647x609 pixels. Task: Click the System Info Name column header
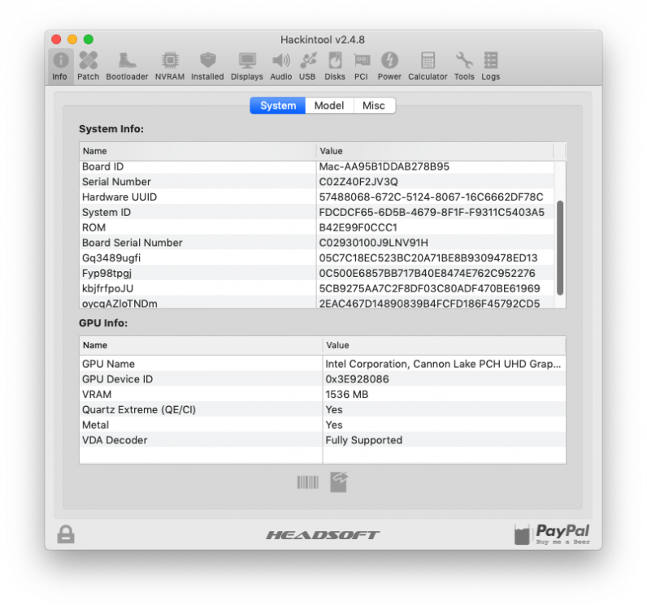198,151
